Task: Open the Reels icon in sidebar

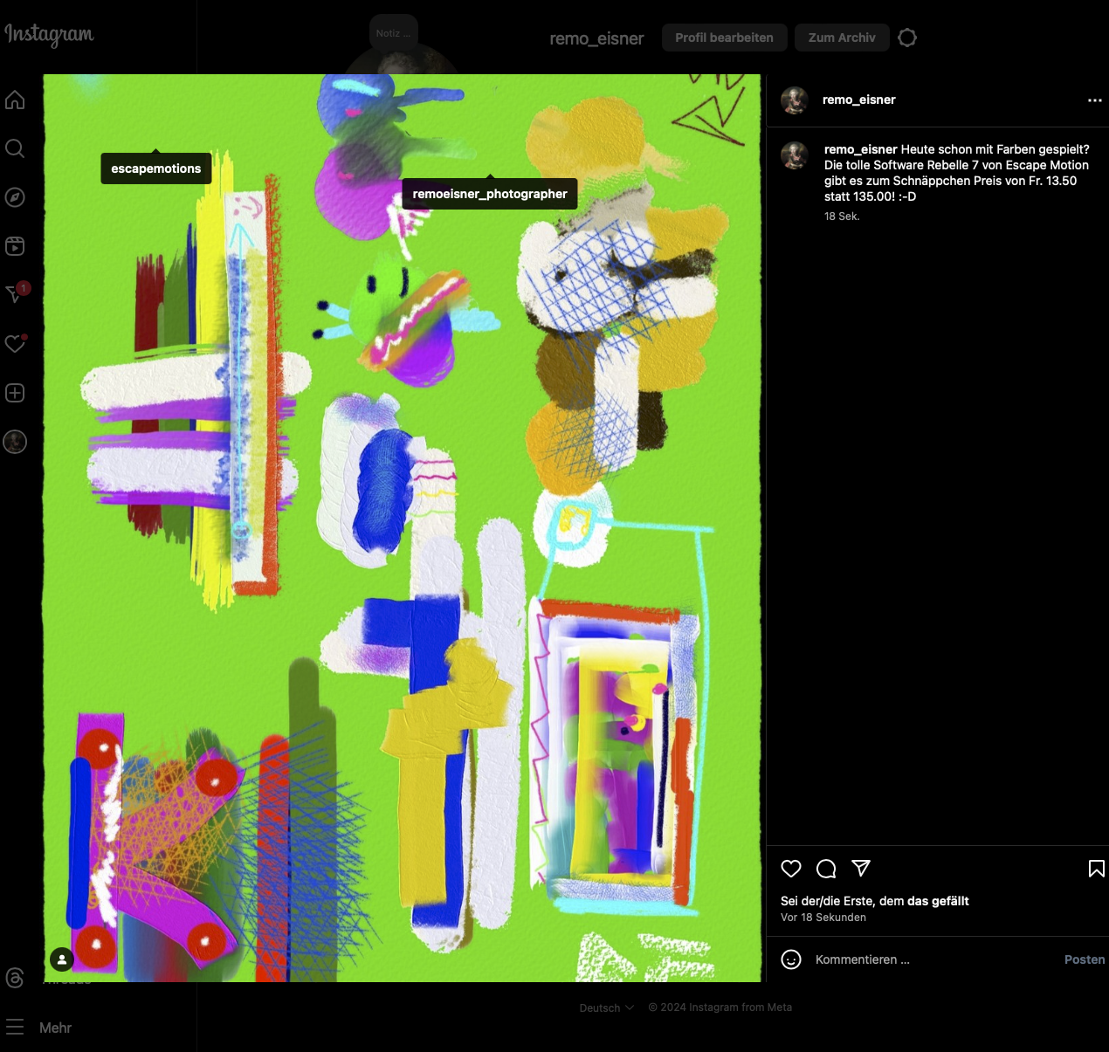Action: click(15, 246)
